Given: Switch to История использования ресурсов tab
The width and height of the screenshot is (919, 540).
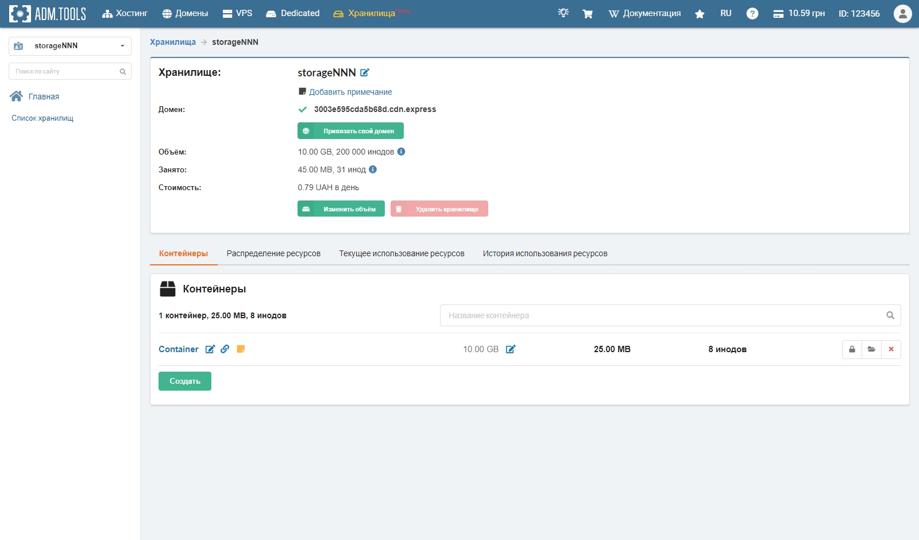Looking at the screenshot, I should click(545, 253).
